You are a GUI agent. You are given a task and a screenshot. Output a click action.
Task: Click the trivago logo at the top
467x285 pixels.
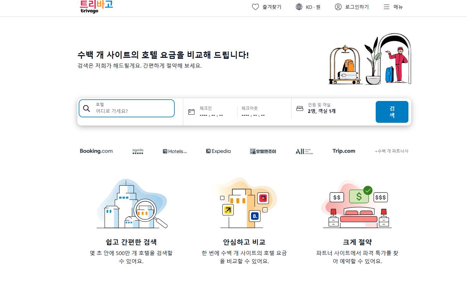(x=96, y=6)
